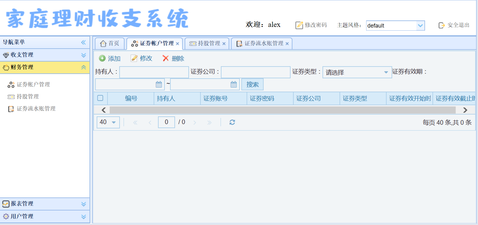Open 证券流水账管理 in the sidebar tree
Image resolution: width=478 pixels, height=225 pixels.
[x=32, y=109]
